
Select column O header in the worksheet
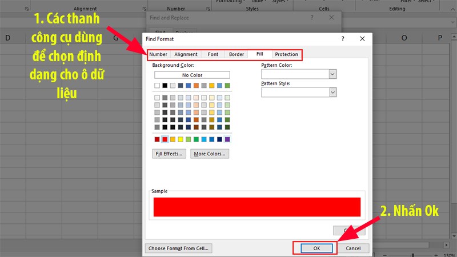[404, 38]
